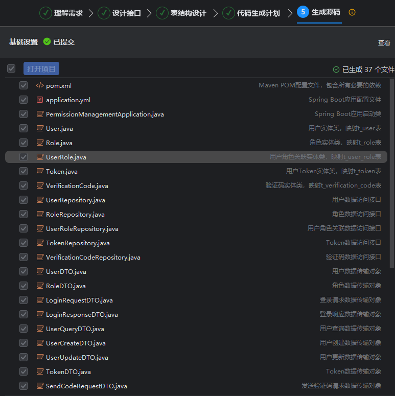Deselect the LoginRequestDTO.java checkbox

point(24,300)
